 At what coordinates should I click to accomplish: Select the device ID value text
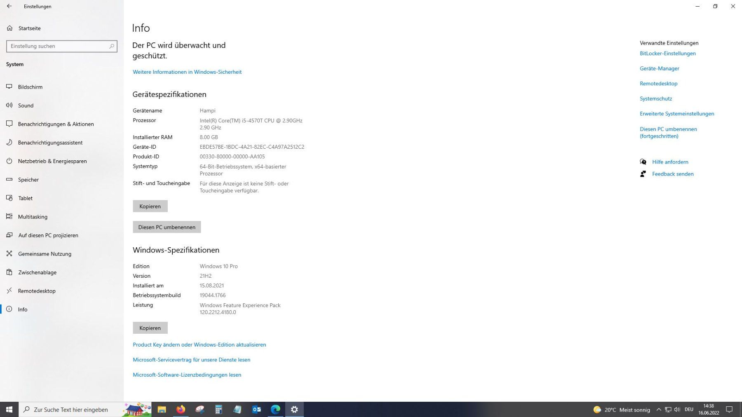[252, 147]
